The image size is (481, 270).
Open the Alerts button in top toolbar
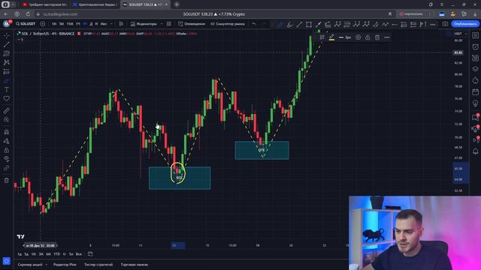pyautogui.click(x=192, y=24)
